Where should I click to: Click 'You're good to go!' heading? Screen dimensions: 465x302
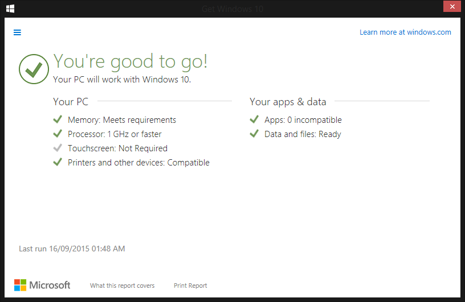tap(130, 61)
